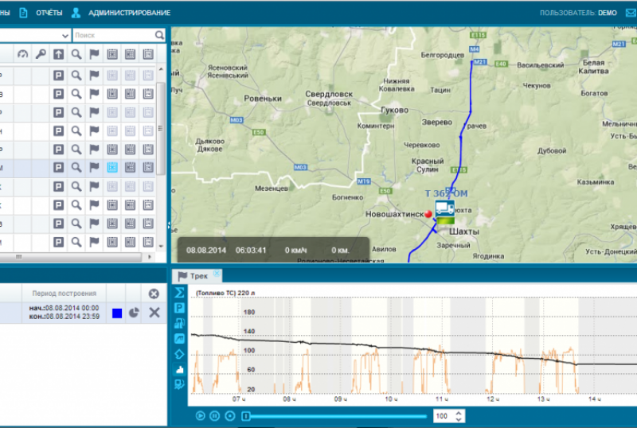Toggle the highlighted blue report icon in selected row
Image resolution: width=637 pixels, height=428 pixels.
[112, 167]
